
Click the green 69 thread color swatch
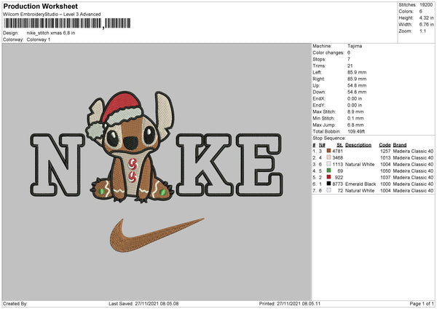(328, 171)
